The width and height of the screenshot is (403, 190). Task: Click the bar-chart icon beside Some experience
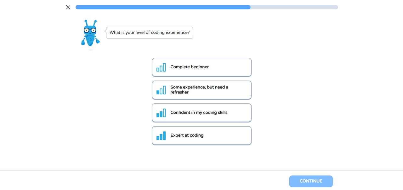pyautogui.click(x=161, y=90)
